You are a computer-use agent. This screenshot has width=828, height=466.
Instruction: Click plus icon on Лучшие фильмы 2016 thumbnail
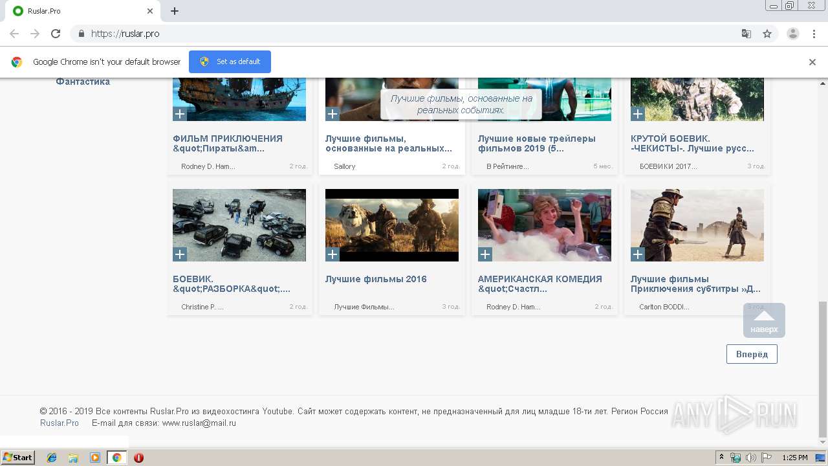[x=332, y=254]
